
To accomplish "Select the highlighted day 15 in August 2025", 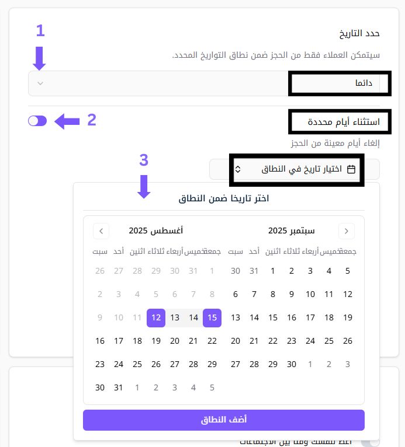I will pos(212,318).
